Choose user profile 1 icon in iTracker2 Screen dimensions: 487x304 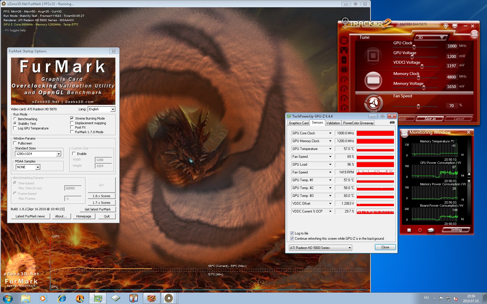tap(344, 79)
